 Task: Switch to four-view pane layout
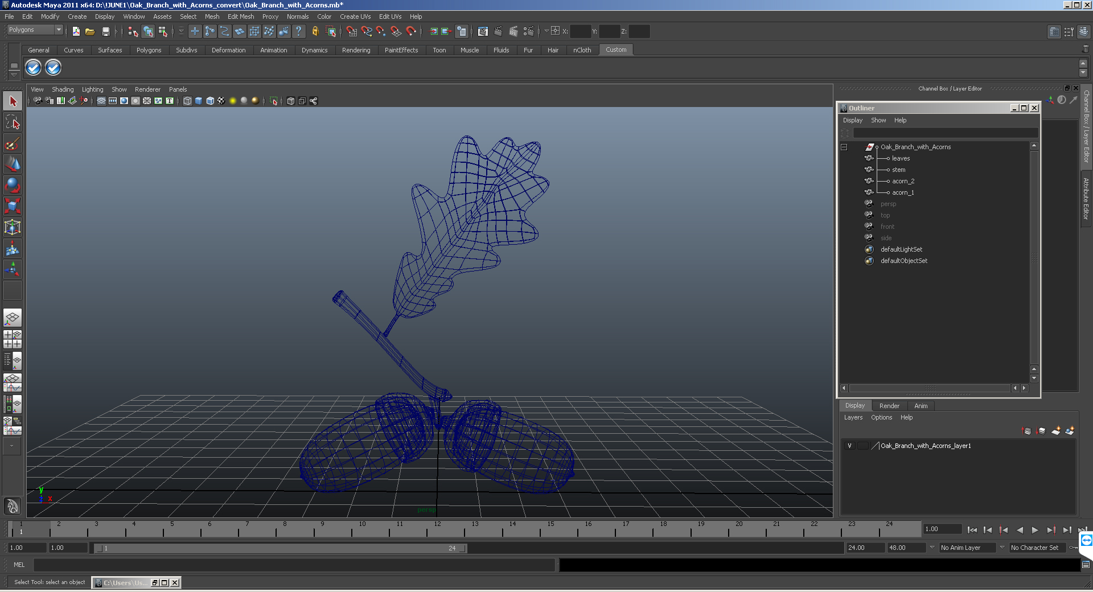click(x=13, y=339)
